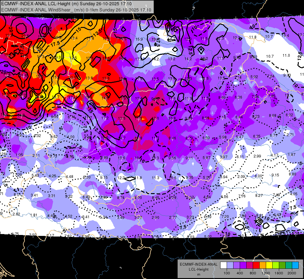Click the orange legend swatch
Viewport: 304px width, 279px height.
263,265
